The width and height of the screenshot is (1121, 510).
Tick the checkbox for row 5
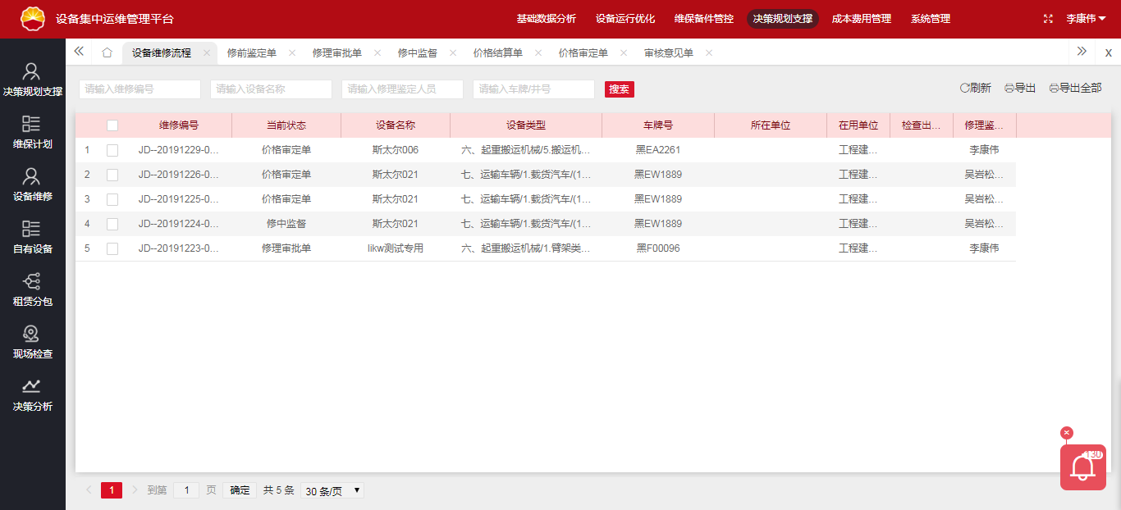click(112, 248)
